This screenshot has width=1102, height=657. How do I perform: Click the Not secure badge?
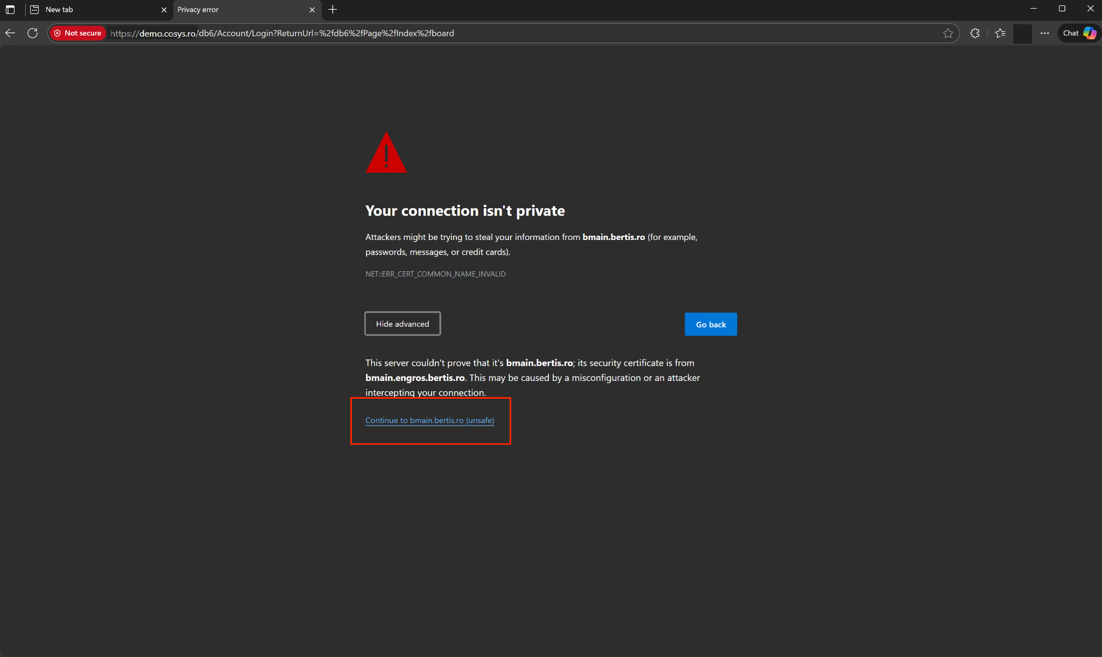tap(77, 33)
